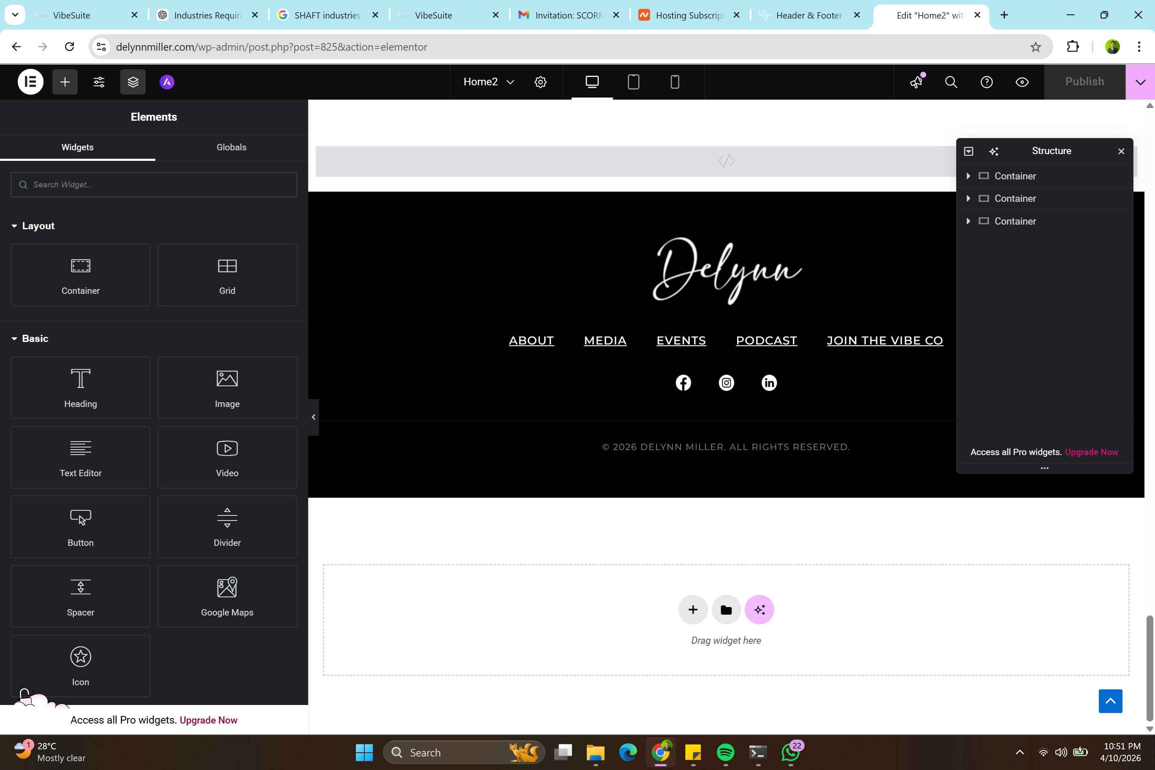This screenshot has height=770, width=1155.
Task: Select the Spacer widget
Action: point(81,596)
